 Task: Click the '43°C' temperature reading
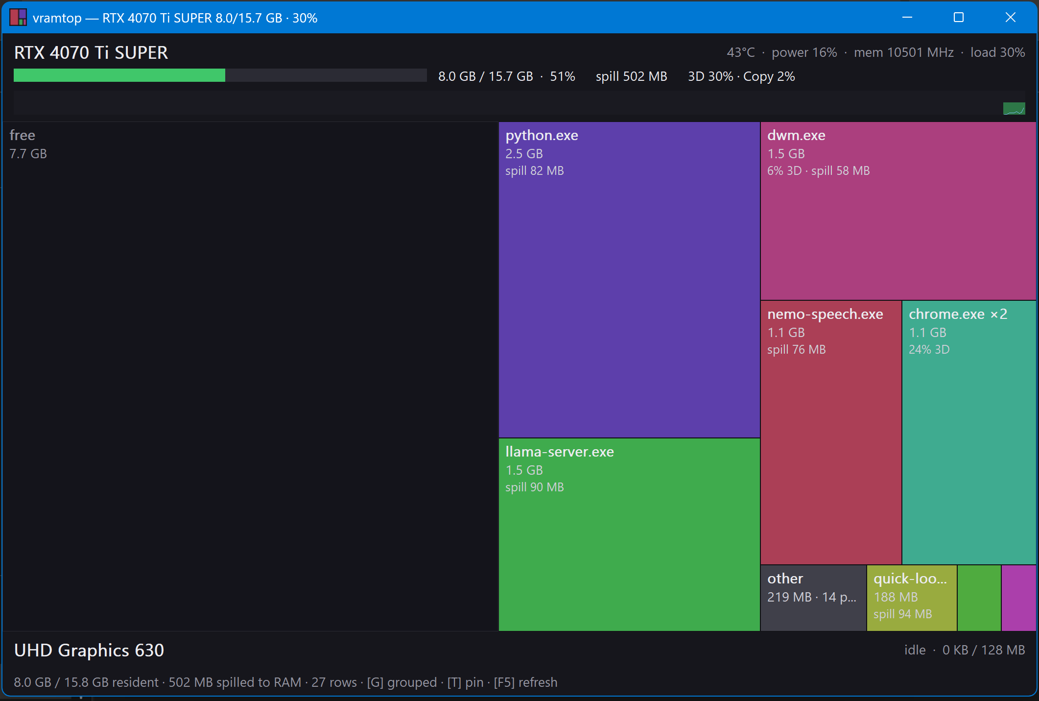741,52
